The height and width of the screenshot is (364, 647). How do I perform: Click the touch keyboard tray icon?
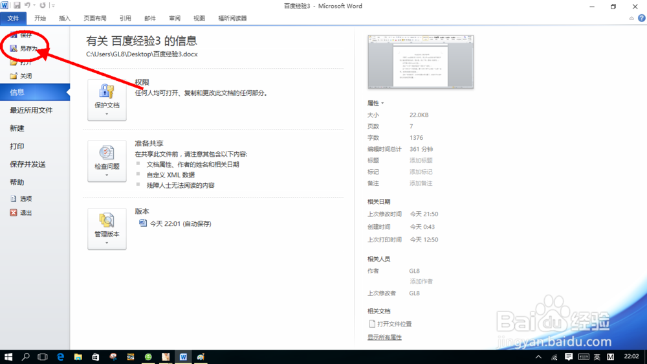tap(584, 357)
